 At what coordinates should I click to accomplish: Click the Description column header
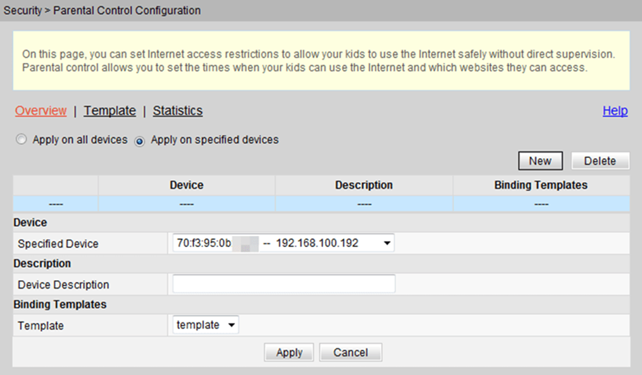pyautogui.click(x=364, y=185)
